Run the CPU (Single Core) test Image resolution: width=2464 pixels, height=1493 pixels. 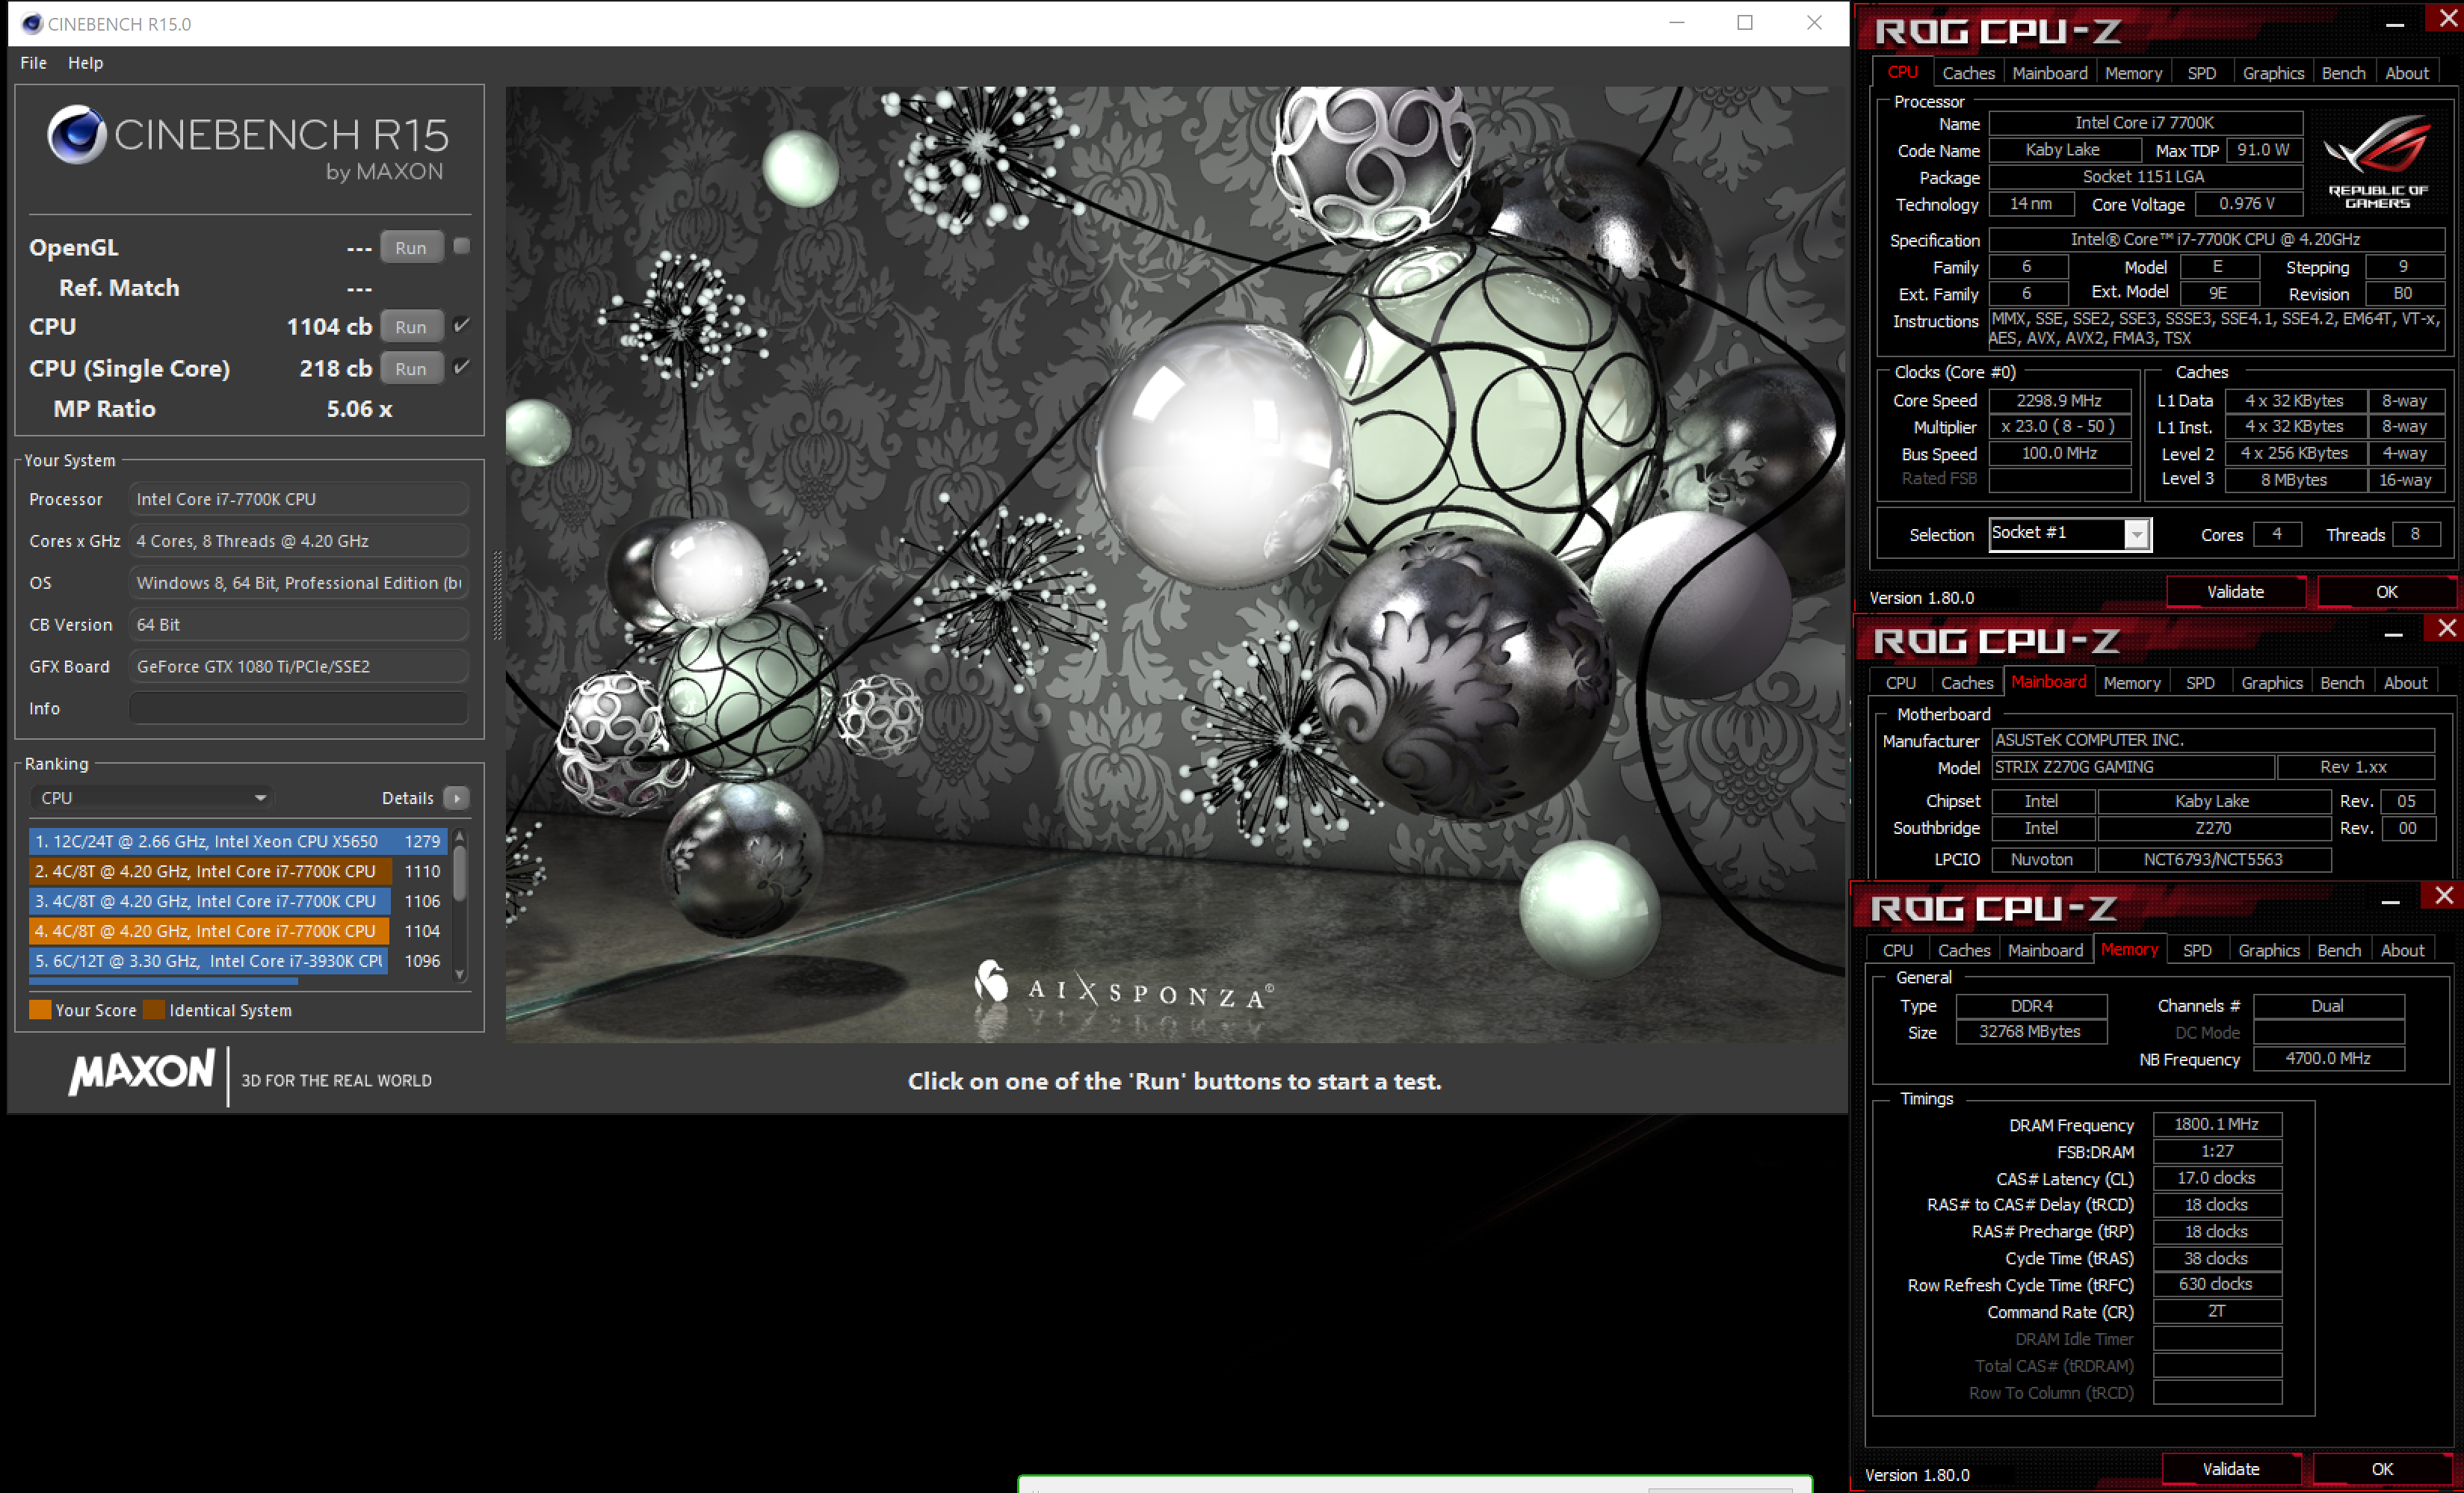coord(411,368)
